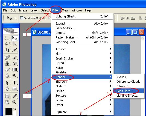This screenshot has width=146, height=116.
Task: Select the Rounded Rectangle shape tool
Action: click(14, 89)
